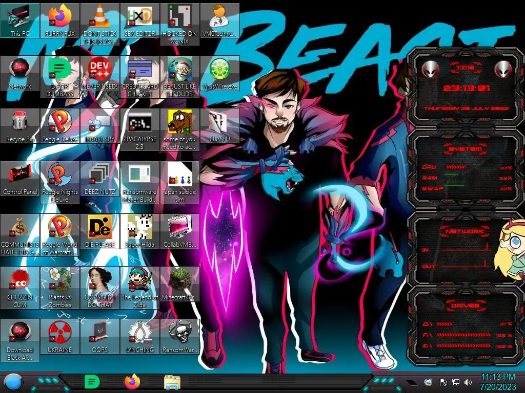The width and height of the screenshot is (525, 393).
Task: Open the 2PACALYPSE 2.3 command prompt icon
Action: pos(140,129)
